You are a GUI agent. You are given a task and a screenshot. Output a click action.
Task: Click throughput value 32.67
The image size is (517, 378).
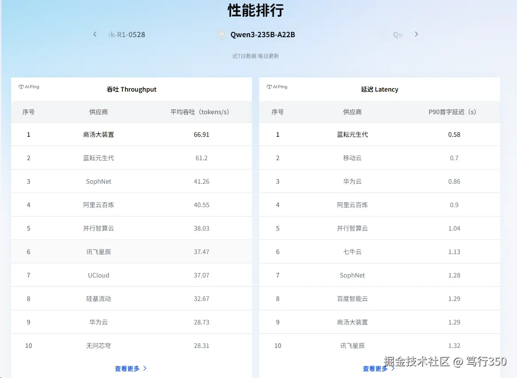coord(202,299)
